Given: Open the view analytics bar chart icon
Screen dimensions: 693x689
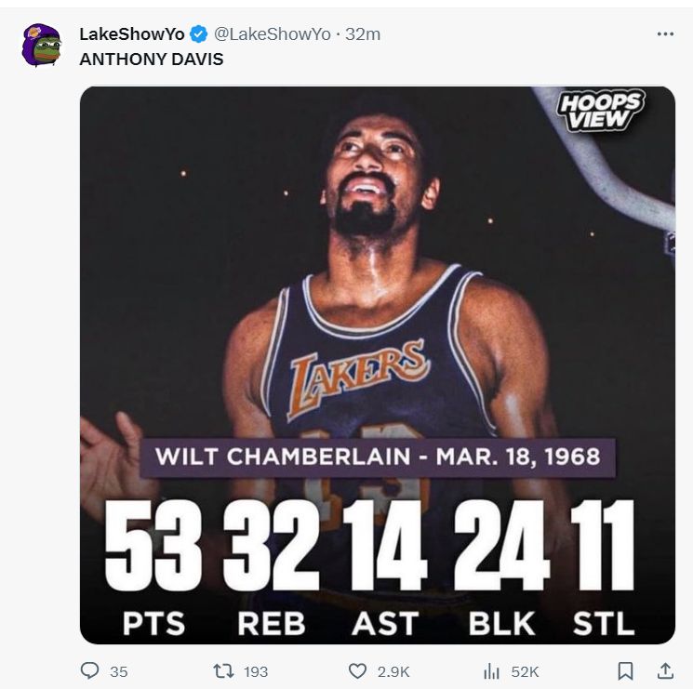Looking at the screenshot, I should [x=491, y=670].
